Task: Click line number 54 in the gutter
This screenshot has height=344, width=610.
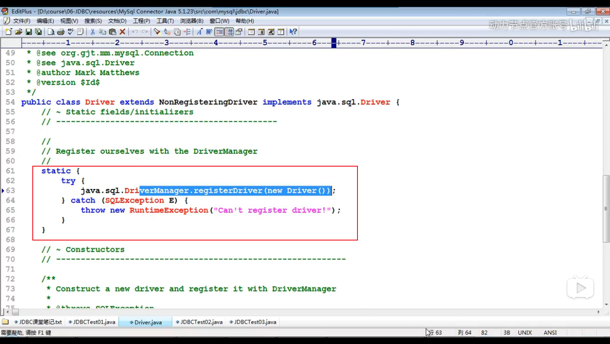Action: pos(10,102)
